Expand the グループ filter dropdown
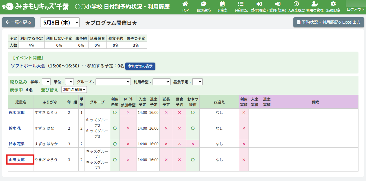Screen dimensions: 366x181 (x=113, y=82)
